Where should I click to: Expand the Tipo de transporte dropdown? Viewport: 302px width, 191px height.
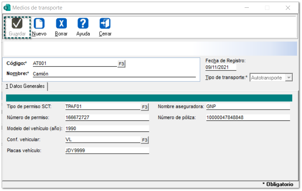[x=289, y=78]
